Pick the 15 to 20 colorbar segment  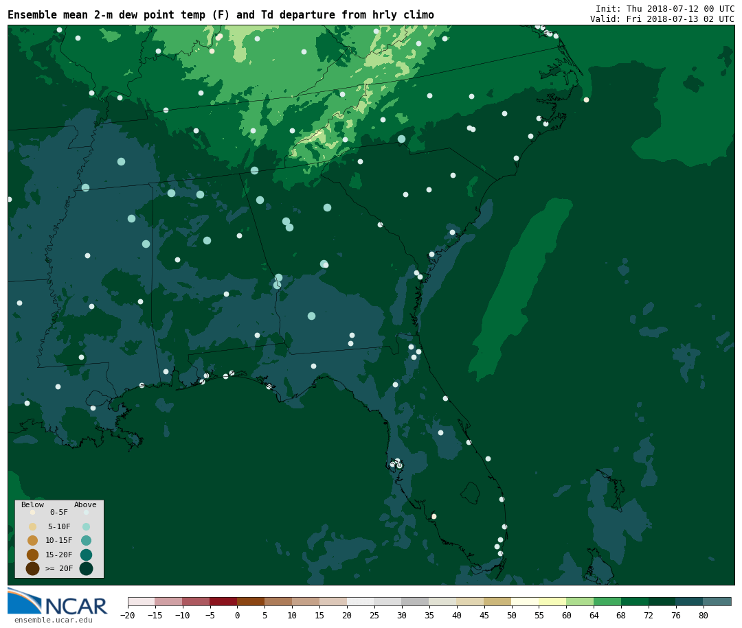(x=333, y=601)
